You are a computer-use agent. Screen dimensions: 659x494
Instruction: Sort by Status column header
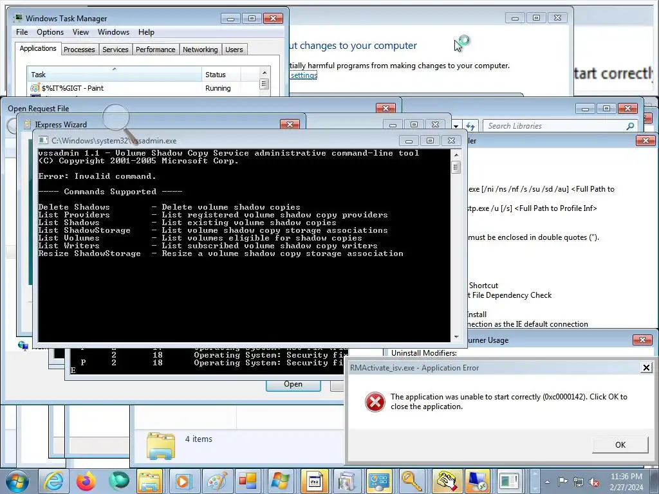(x=221, y=75)
